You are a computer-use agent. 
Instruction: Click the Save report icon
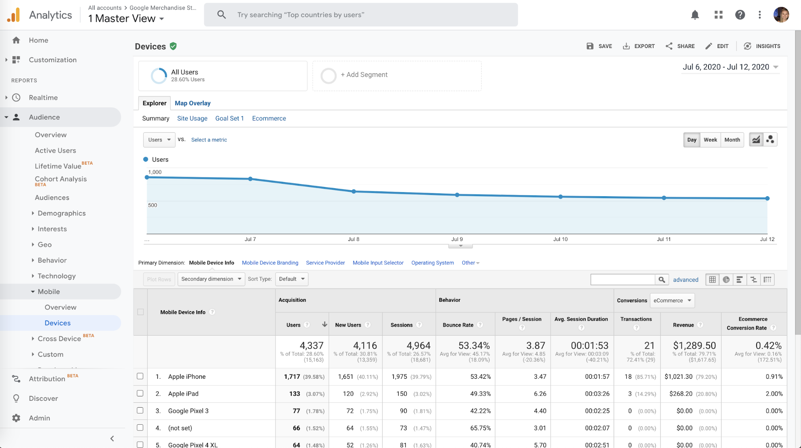tap(590, 46)
